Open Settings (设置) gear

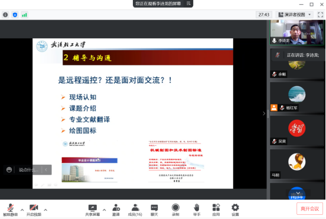tap(236, 210)
